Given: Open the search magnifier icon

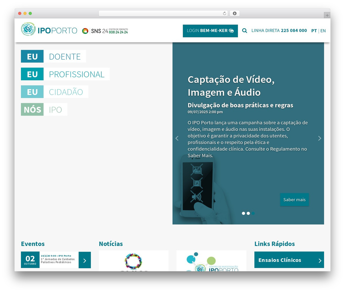Looking at the screenshot, I should [x=244, y=31].
